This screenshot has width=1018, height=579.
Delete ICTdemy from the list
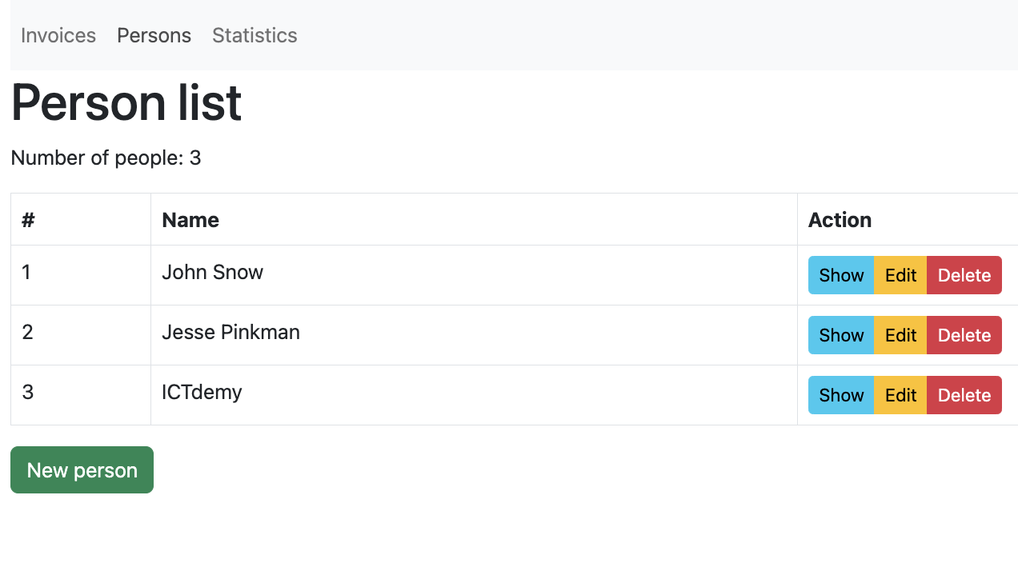[964, 395]
